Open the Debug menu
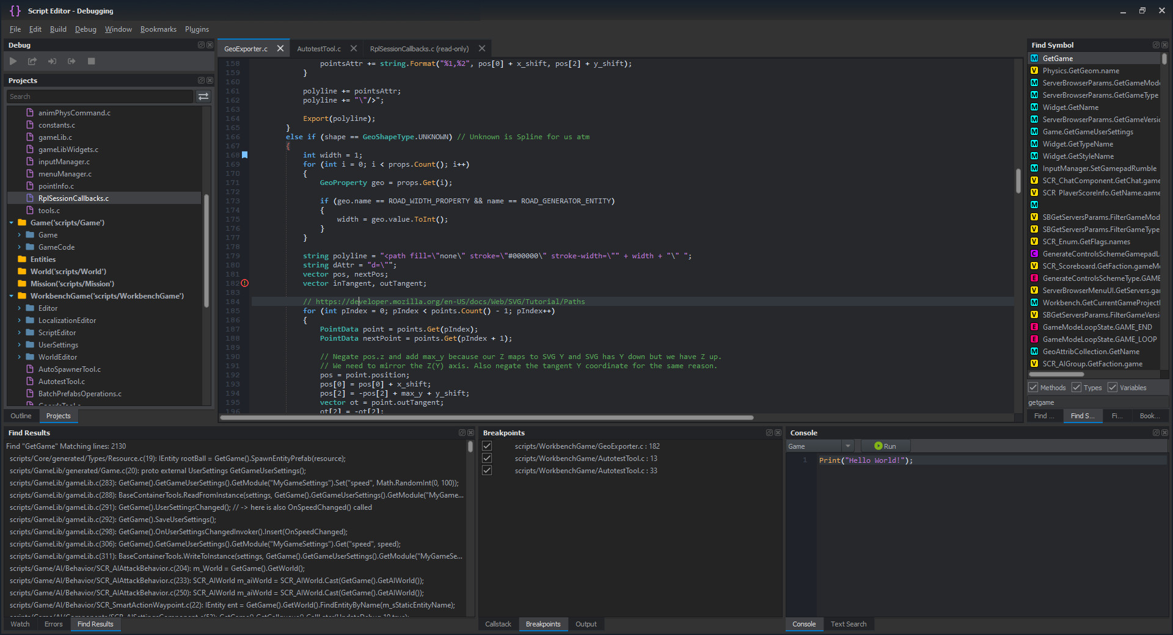This screenshot has height=635, width=1173. 85,29
